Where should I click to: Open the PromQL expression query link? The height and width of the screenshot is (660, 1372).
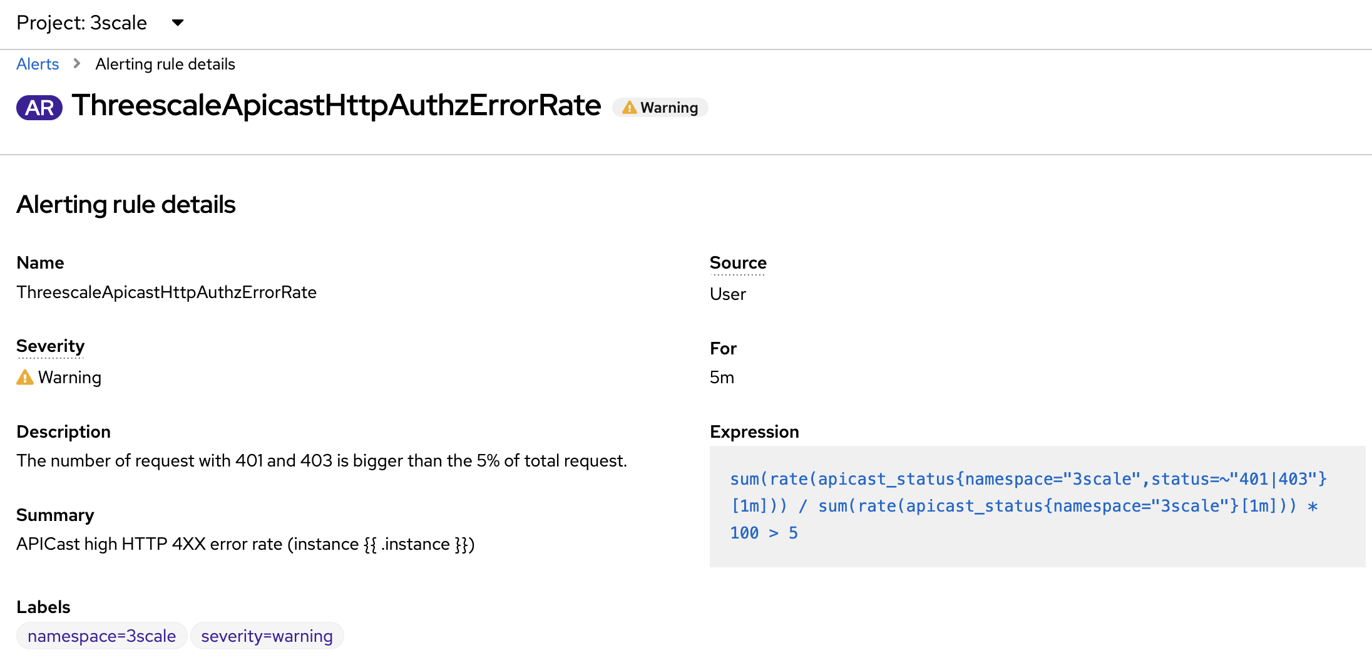pos(1026,506)
